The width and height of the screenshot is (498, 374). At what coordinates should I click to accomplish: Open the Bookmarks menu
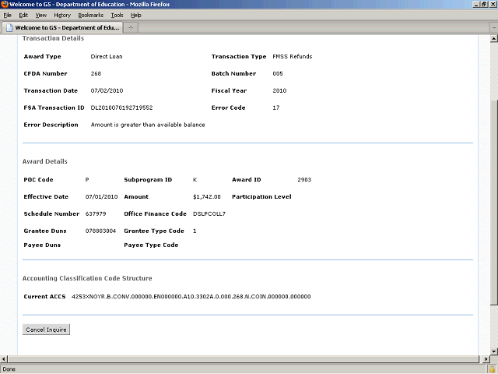(x=90, y=15)
